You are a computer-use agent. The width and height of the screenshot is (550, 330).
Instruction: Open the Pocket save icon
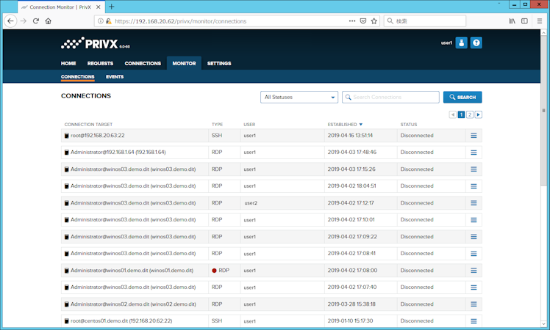point(363,21)
